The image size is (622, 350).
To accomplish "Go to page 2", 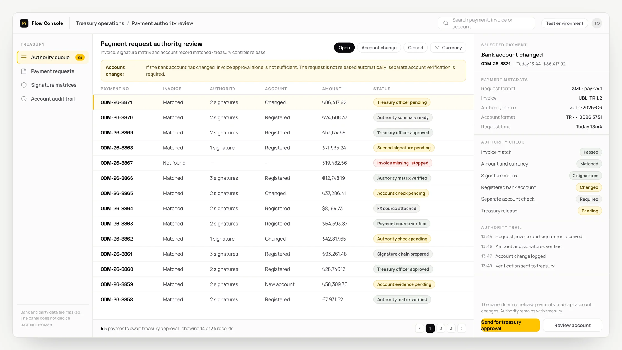I will pyautogui.click(x=440, y=328).
